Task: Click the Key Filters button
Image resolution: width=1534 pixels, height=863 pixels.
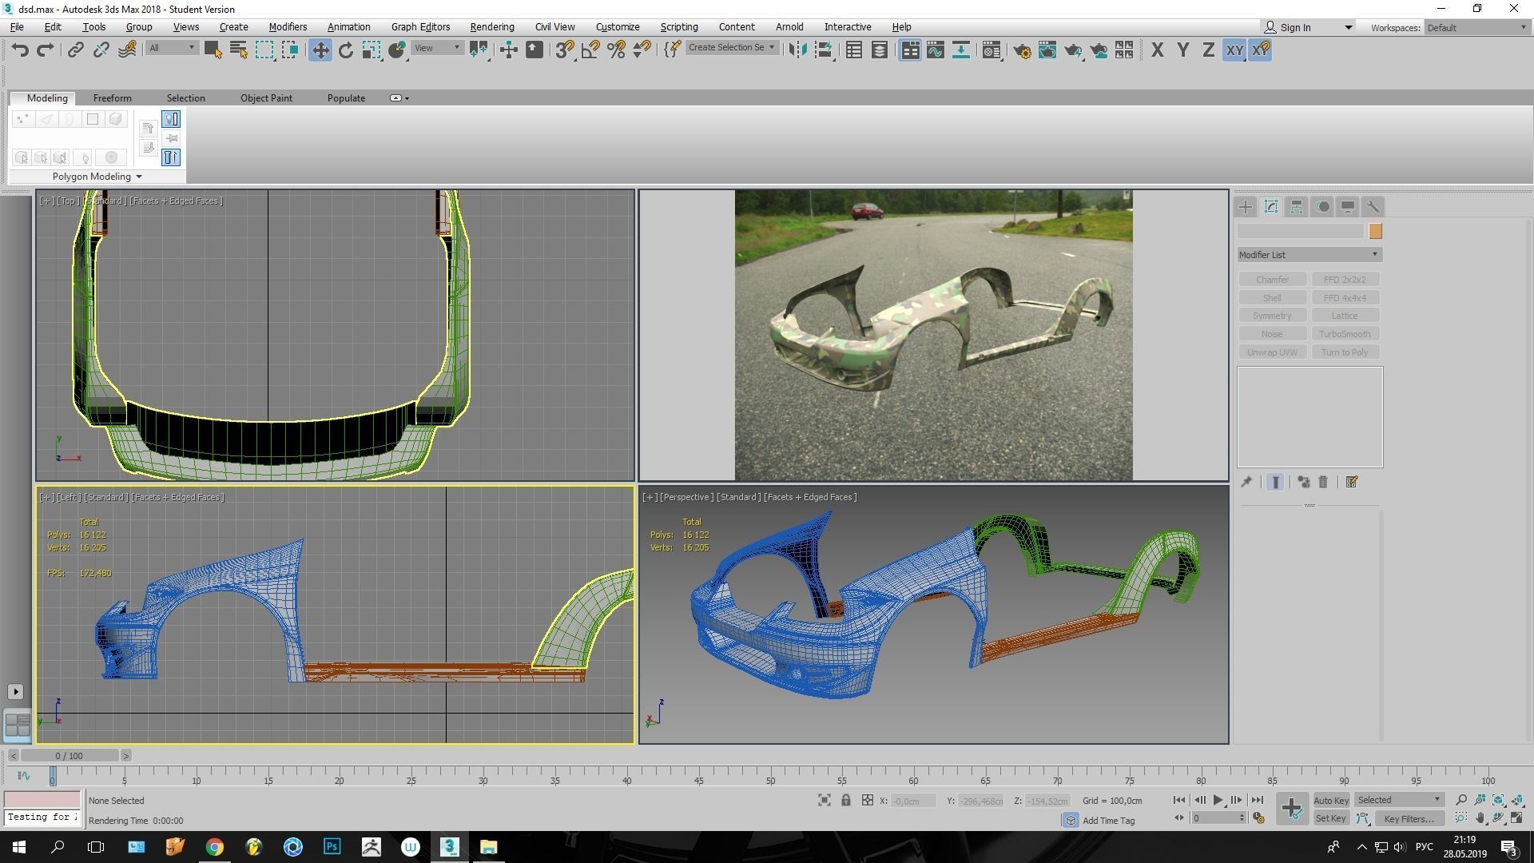Action: coord(1409,818)
